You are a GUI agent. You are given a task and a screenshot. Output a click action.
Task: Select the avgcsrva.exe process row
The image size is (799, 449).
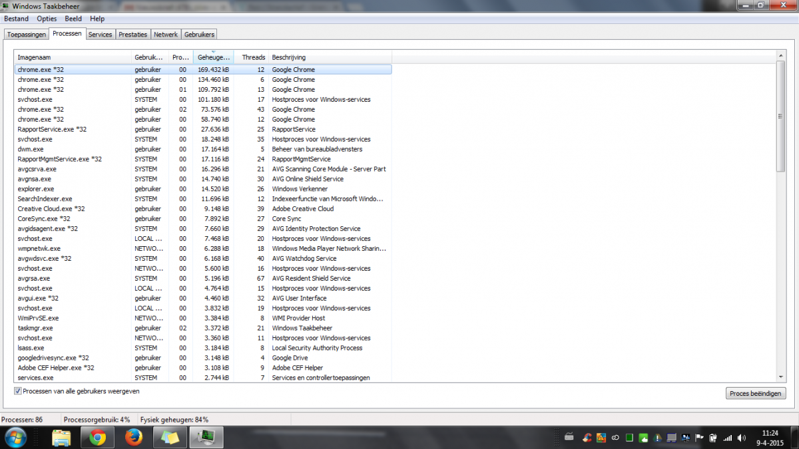pos(203,169)
